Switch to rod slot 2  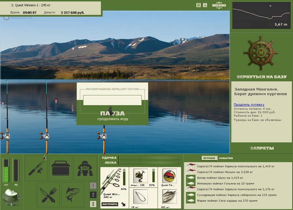click(93, 195)
